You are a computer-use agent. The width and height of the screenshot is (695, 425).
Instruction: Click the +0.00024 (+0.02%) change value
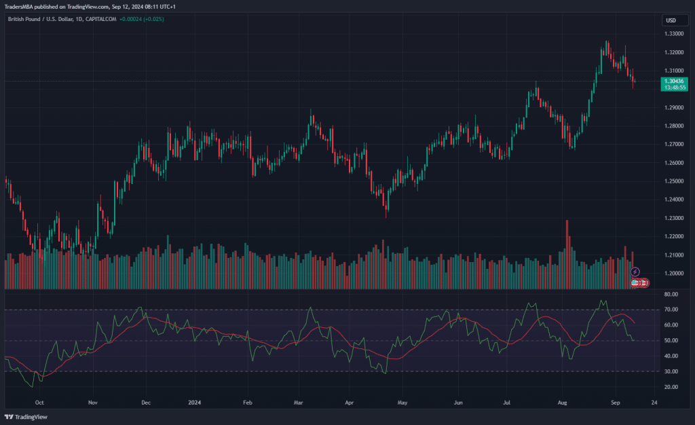[x=141, y=19]
